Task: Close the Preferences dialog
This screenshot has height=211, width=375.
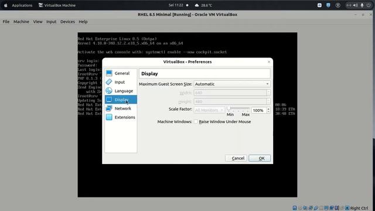Action: (269, 62)
